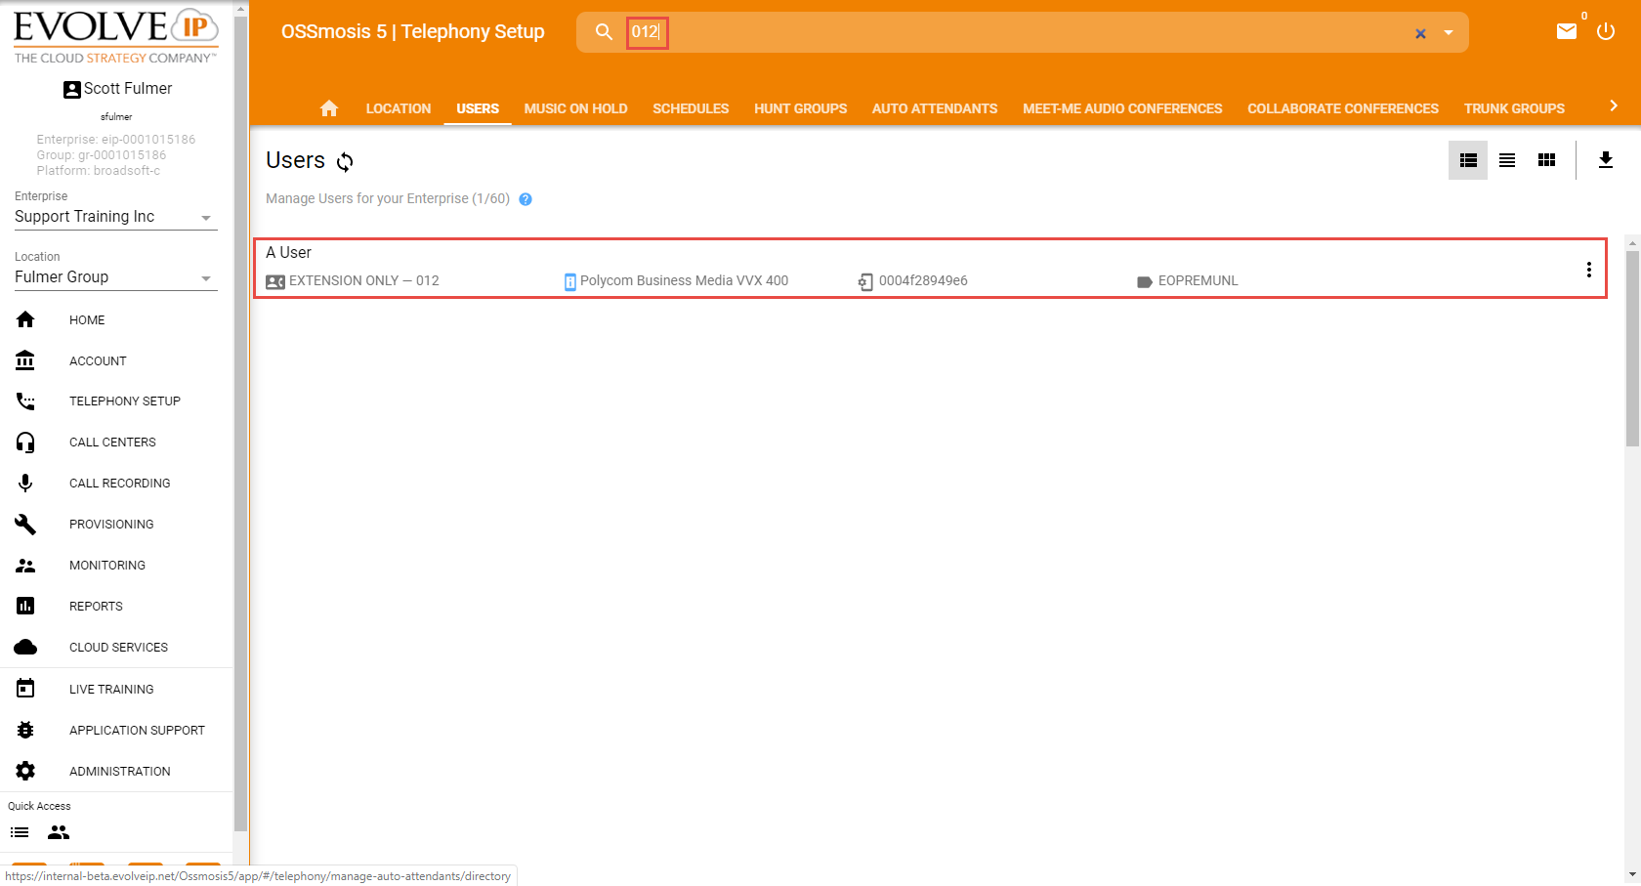
Task: Switch to Auto Attendants tab
Action: click(x=934, y=108)
